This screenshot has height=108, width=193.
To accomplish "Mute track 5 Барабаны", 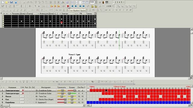I will pos(23,102).
